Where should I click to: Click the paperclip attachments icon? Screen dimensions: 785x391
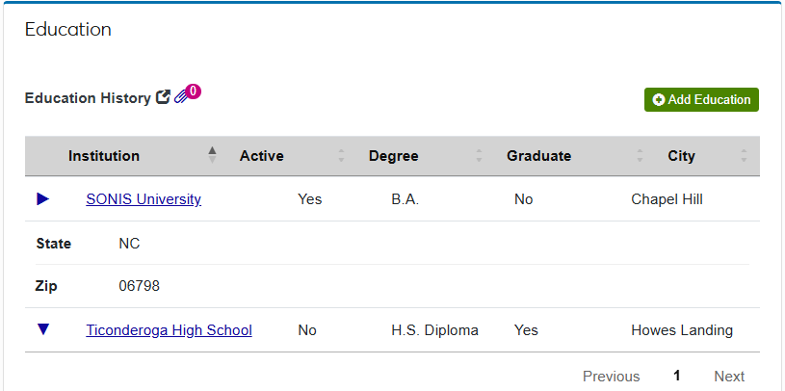tap(181, 97)
